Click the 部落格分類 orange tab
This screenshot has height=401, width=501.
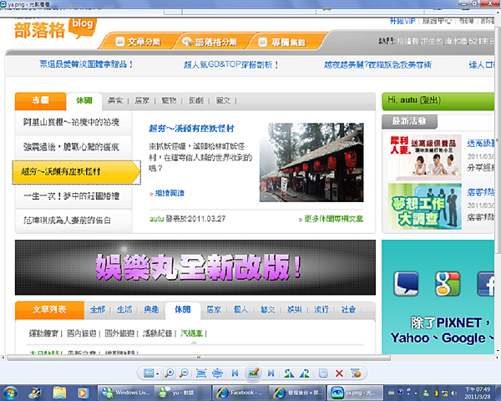click(x=210, y=42)
